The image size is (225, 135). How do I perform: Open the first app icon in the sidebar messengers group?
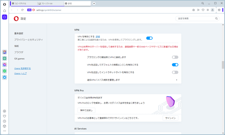point(4,52)
